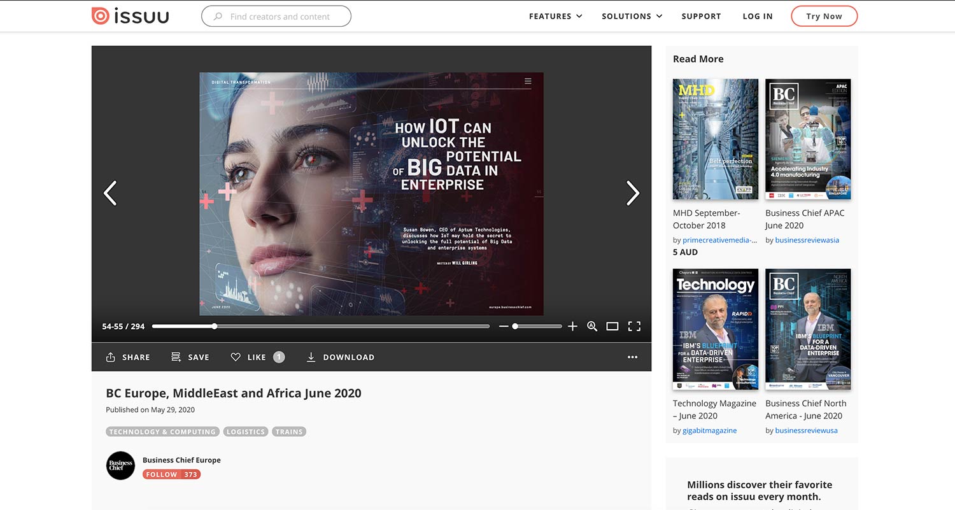
Task: Click the Business Chief Europe publisher name
Action: point(181,460)
